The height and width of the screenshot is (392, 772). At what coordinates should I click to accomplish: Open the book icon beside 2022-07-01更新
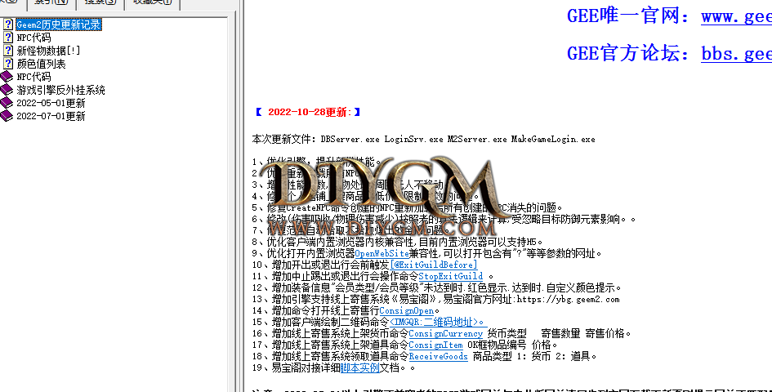[7, 116]
